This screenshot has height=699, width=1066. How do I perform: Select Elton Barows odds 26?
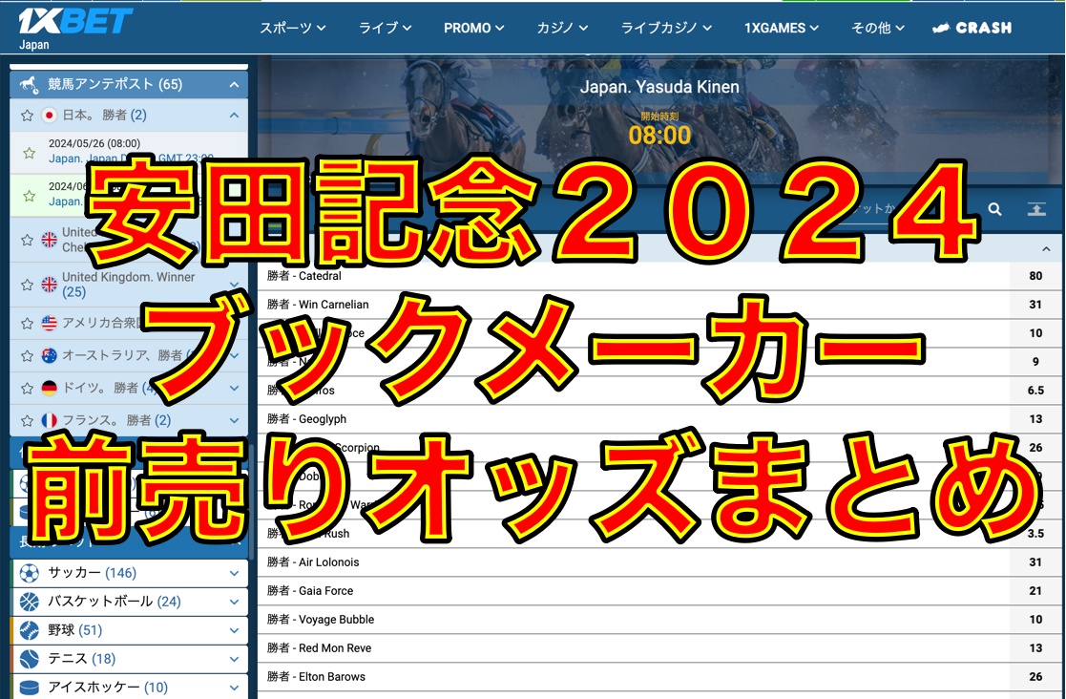pyautogui.click(x=1035, y=677)
